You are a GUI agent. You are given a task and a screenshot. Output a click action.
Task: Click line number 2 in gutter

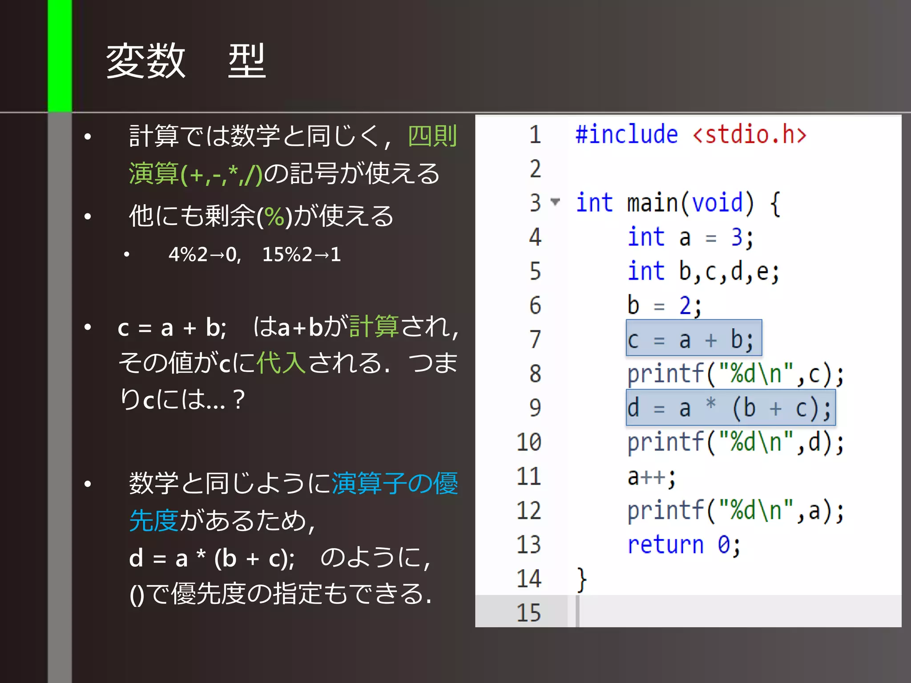coord(535,169)
